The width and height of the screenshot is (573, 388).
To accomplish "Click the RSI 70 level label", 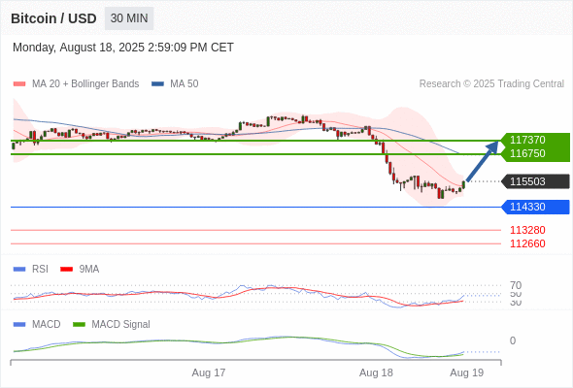I will pyautogui.click(x=516, y=285).
